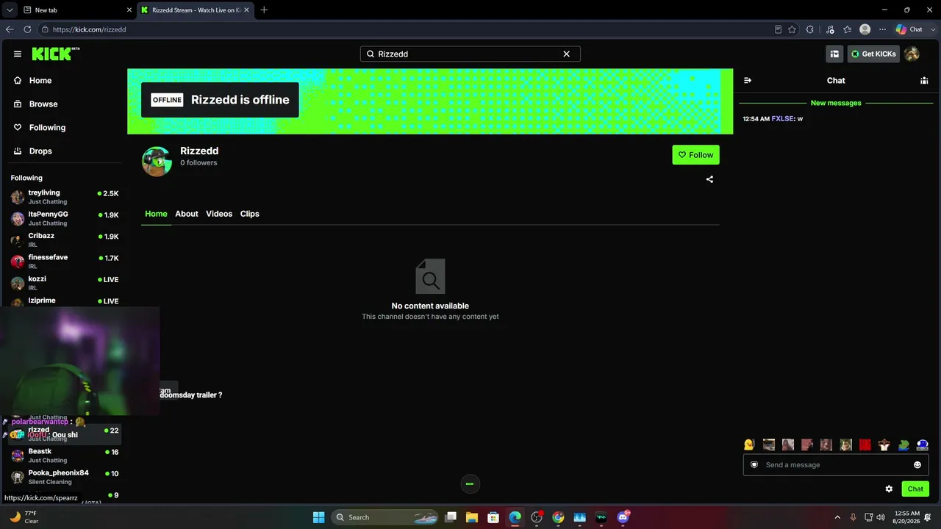Open the Pooka_pheonix84 channel
Image resolution: width=941 pixels, height=529 pixels.
point(65,477)
